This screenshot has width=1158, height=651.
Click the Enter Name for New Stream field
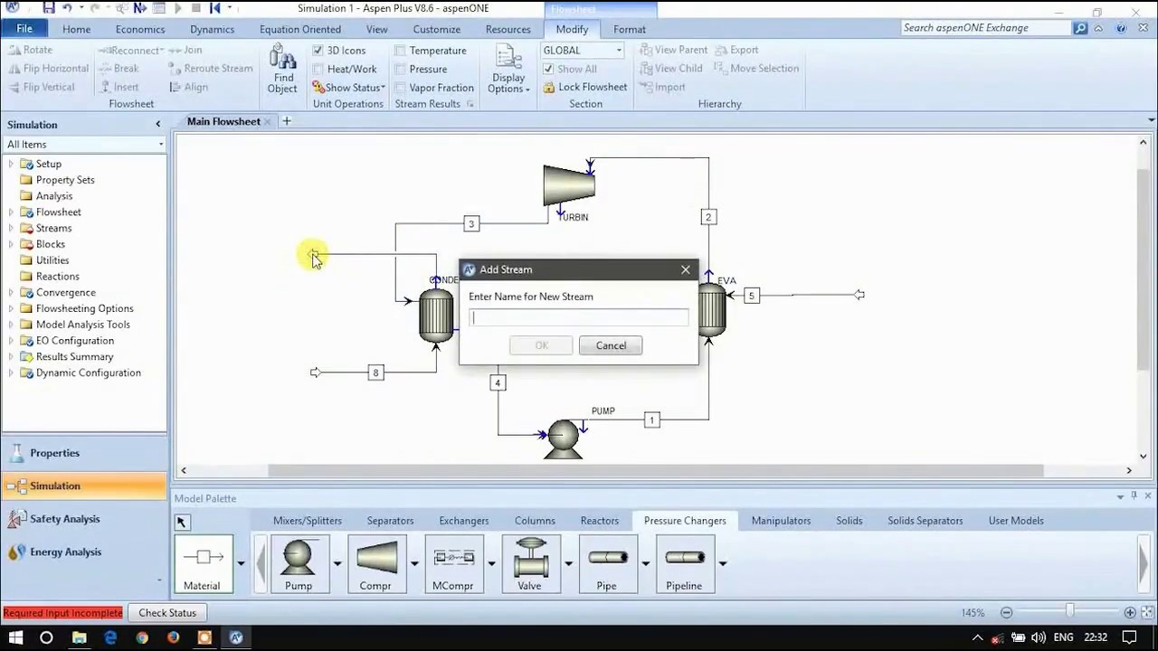point(579,317)
